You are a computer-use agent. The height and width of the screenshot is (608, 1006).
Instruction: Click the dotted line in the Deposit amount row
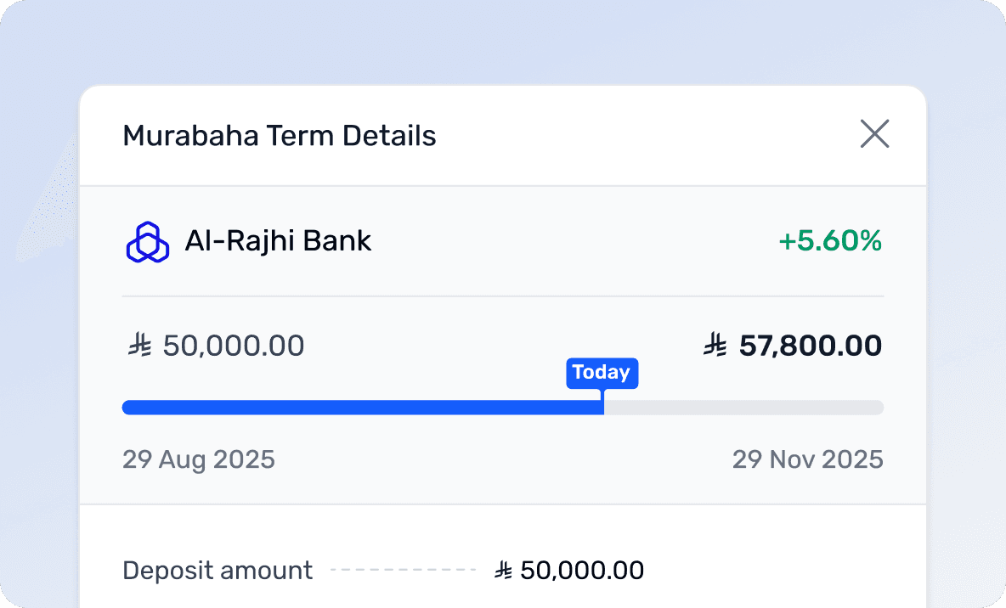point(404,571)
